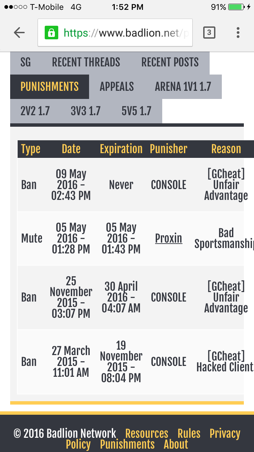Select the Punishments tab
The image size is (254, 452).
coord(49,87)
